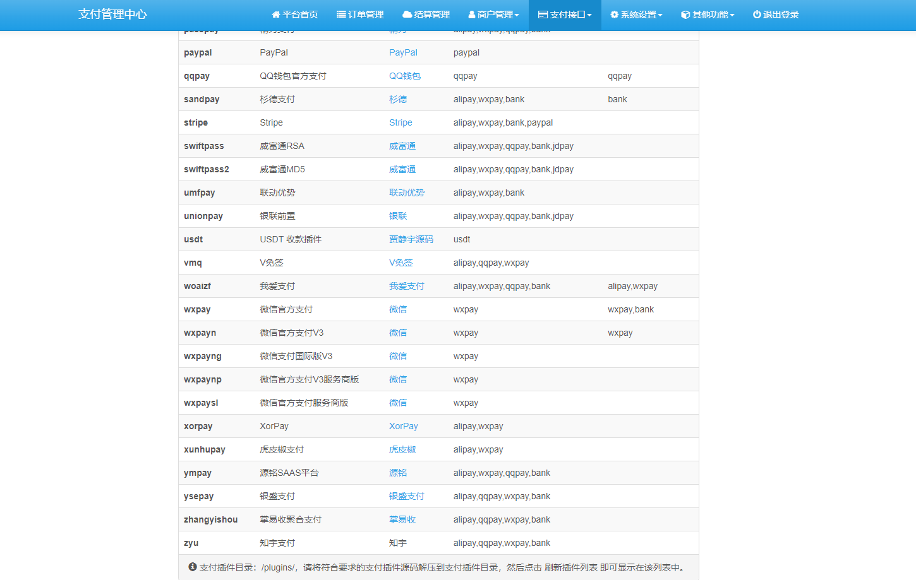
Task: Select 退出登录 to log out
Action: click(776, 15)
